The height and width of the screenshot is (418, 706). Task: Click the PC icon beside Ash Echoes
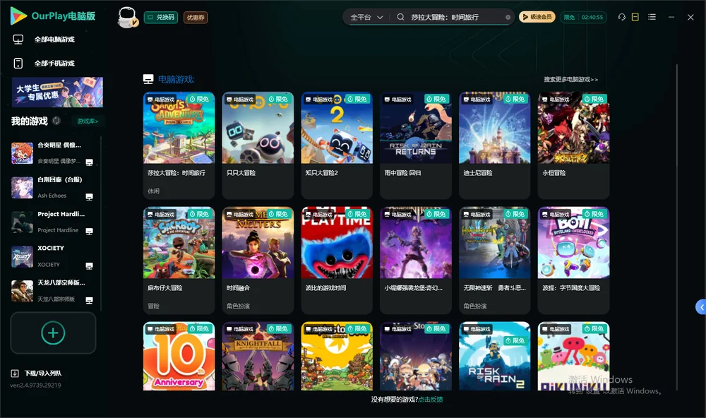click(89, 197)
